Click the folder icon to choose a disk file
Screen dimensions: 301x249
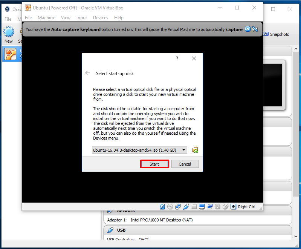pos(195,150)
